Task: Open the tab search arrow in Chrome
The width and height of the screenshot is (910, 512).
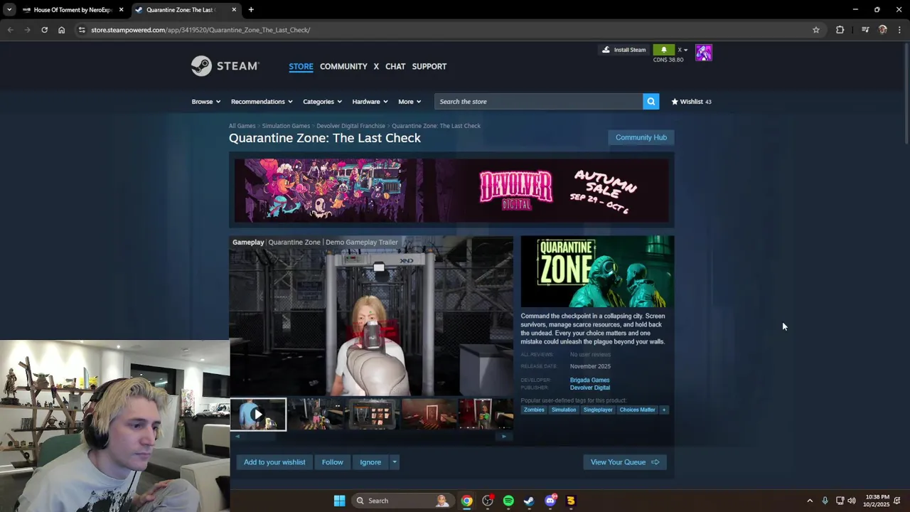Action: click(9, 10)
